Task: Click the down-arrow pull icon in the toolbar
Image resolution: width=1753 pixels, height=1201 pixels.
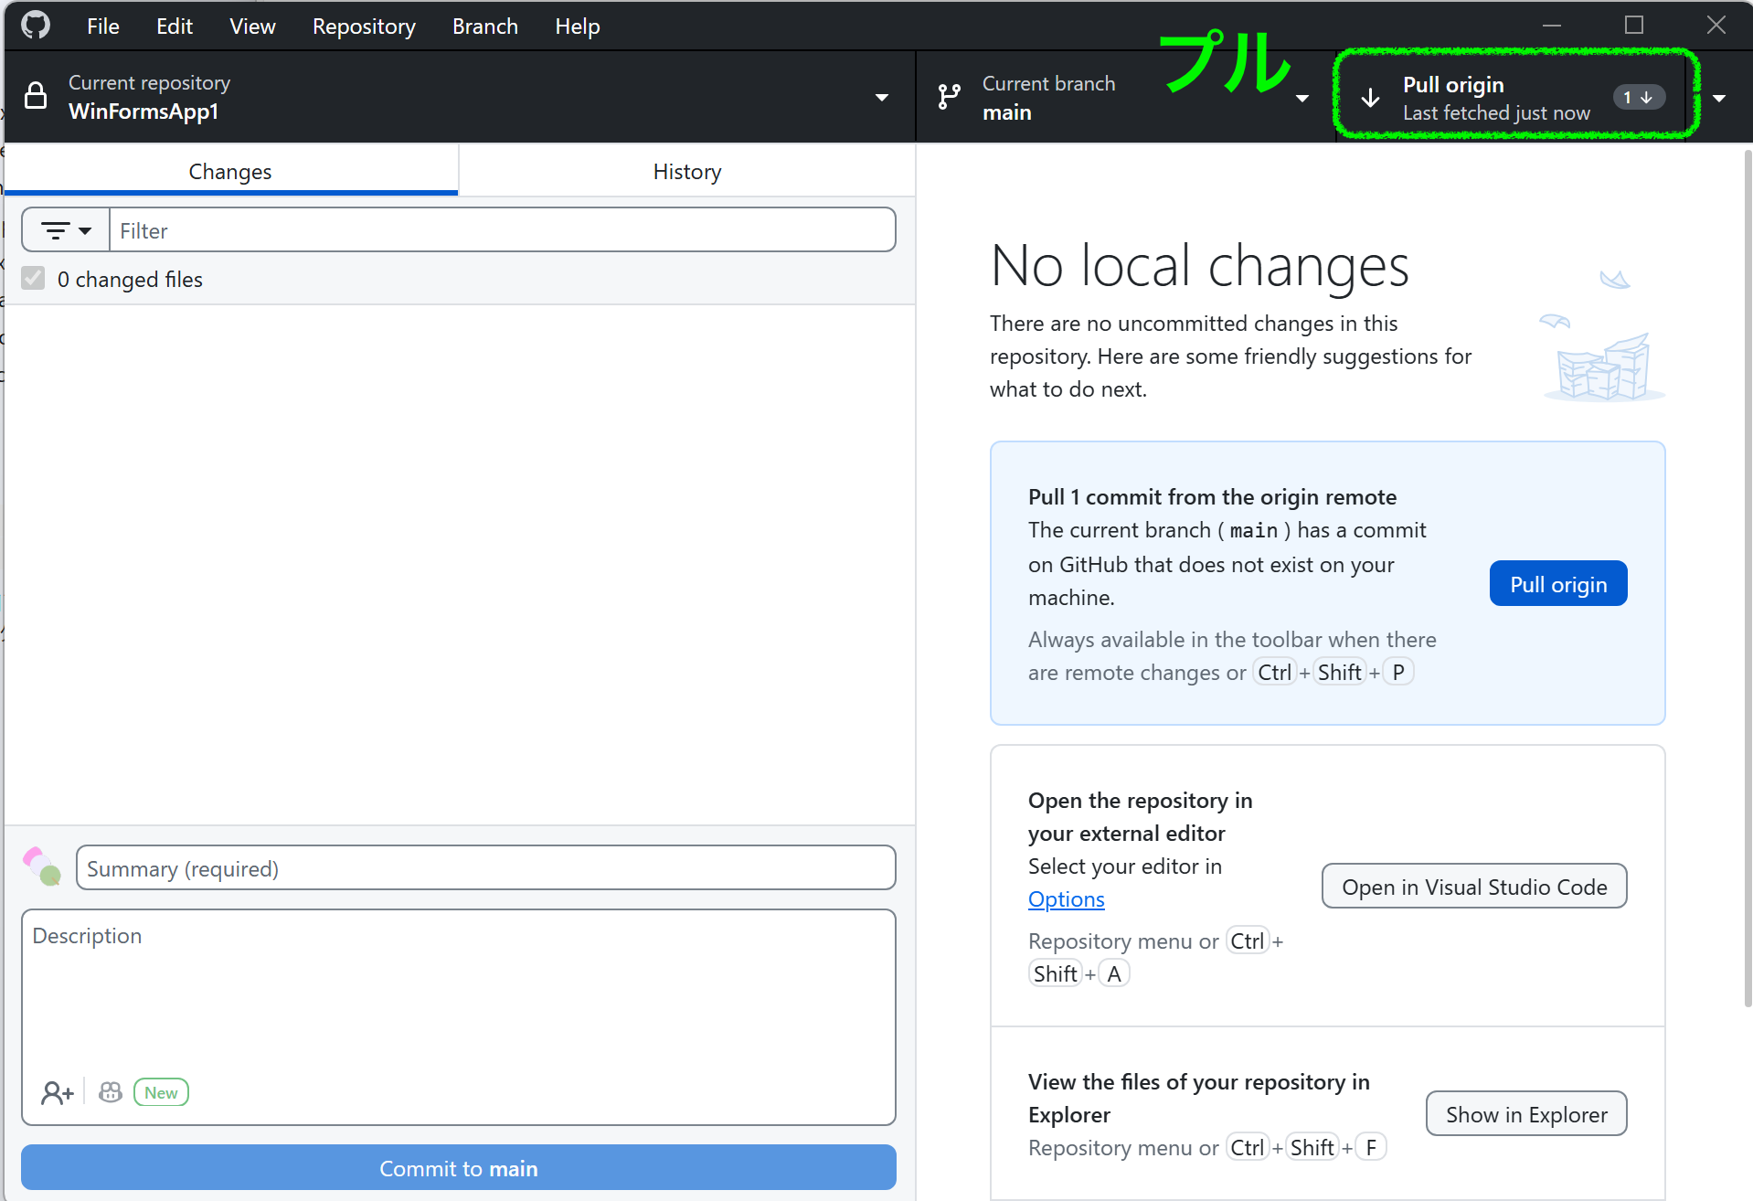Action: (x=1370, y=98)
